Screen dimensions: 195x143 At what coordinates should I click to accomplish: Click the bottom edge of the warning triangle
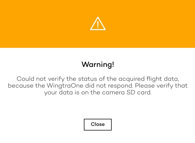(98, 29)
